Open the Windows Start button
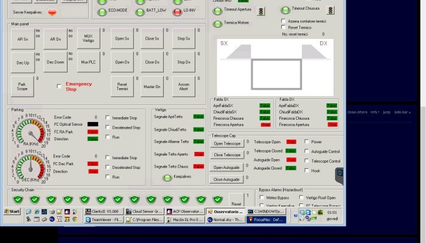This screenshot has height=243, width=426. point(12,211)
